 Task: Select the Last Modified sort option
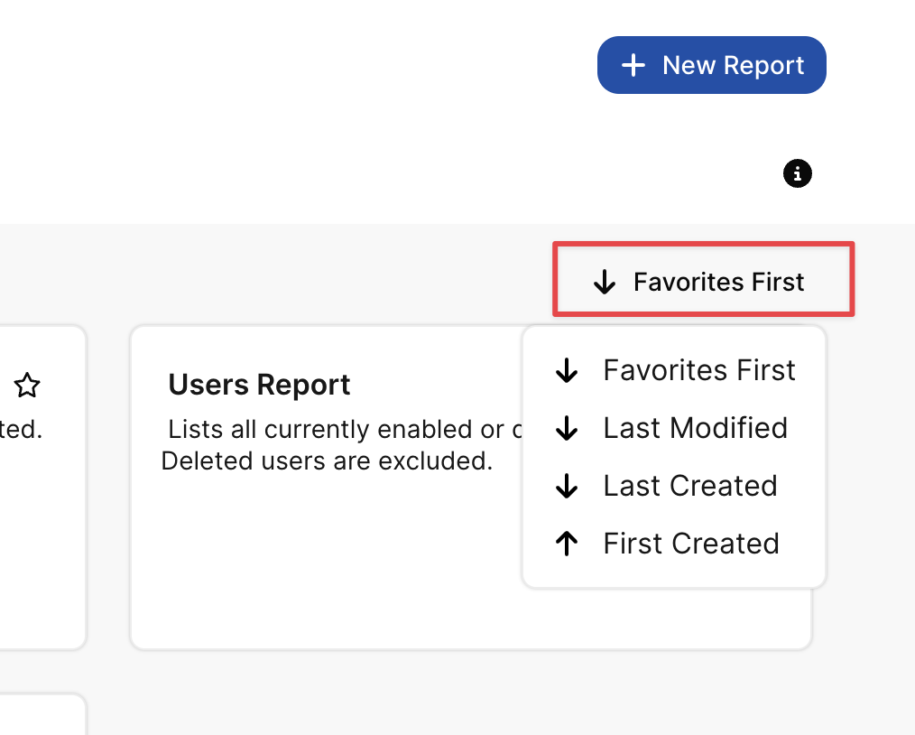[x=695, y=428]
